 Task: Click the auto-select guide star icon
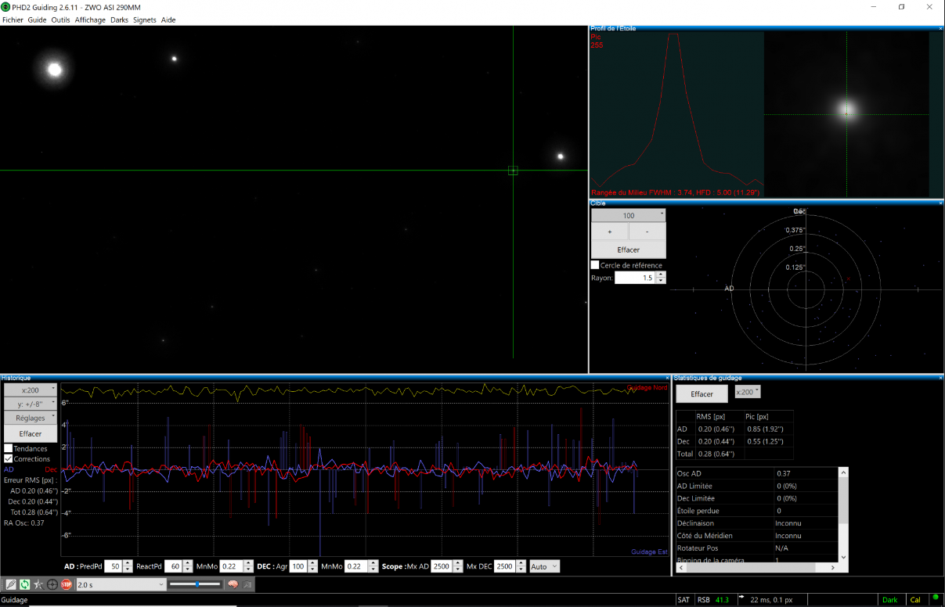pyautogui.click(x=38, y=584)
